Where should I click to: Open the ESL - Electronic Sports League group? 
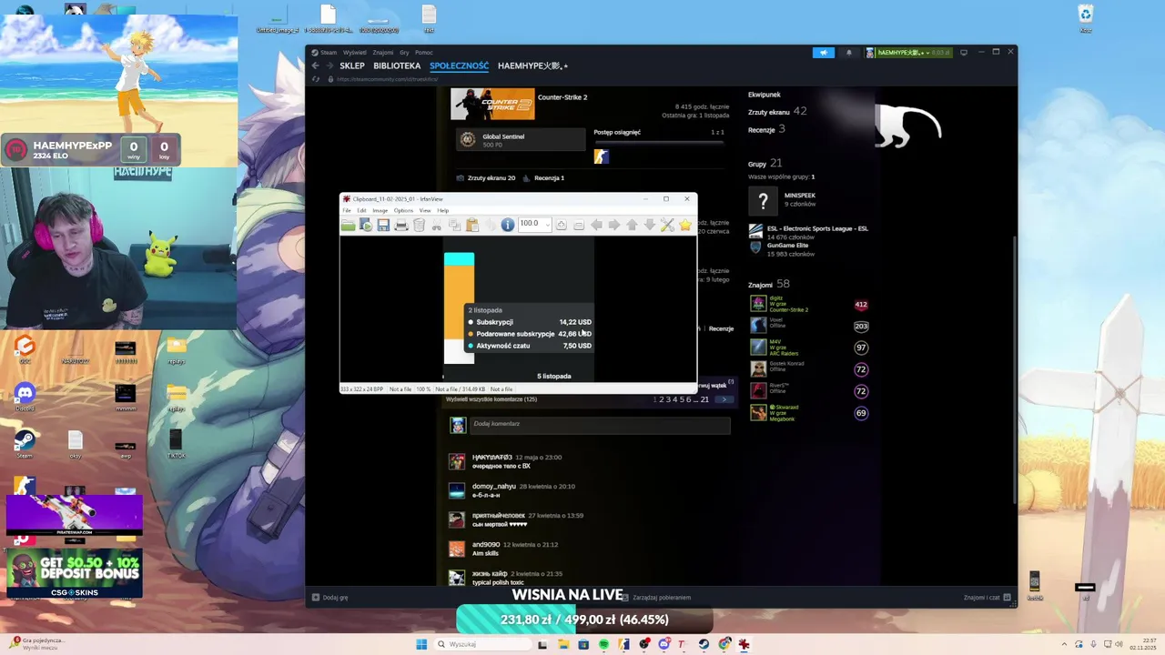pyautogui.click(x=817, y=228)
